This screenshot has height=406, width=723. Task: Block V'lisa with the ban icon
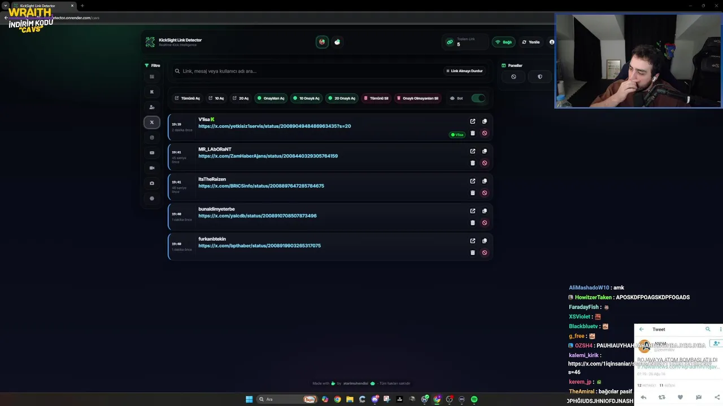point(485,133)
